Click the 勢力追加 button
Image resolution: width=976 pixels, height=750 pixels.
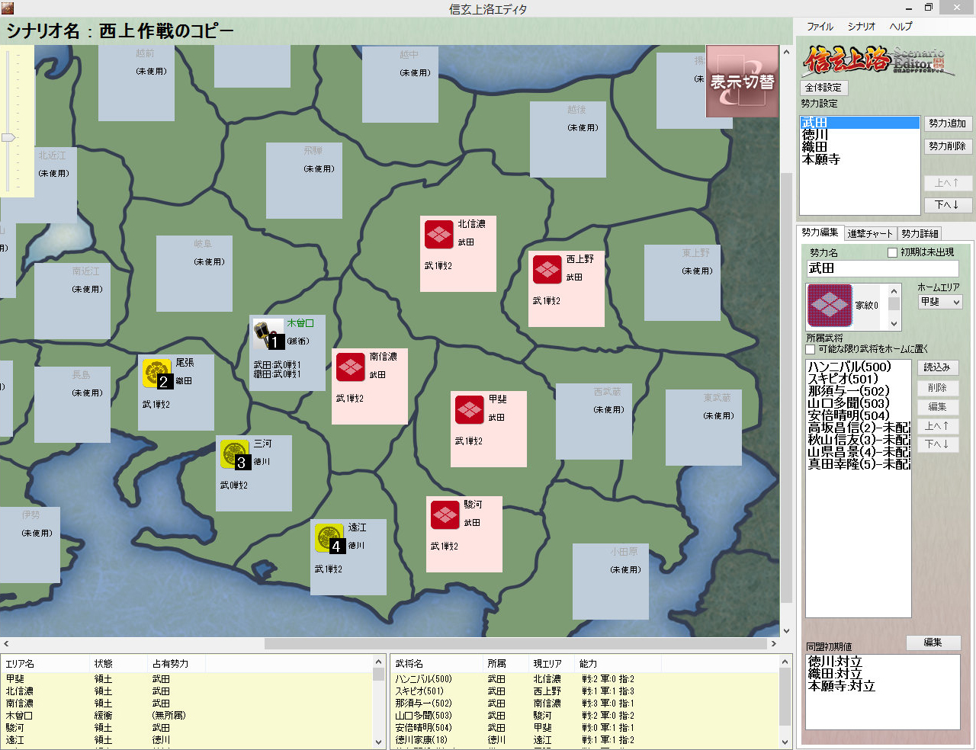947,123
